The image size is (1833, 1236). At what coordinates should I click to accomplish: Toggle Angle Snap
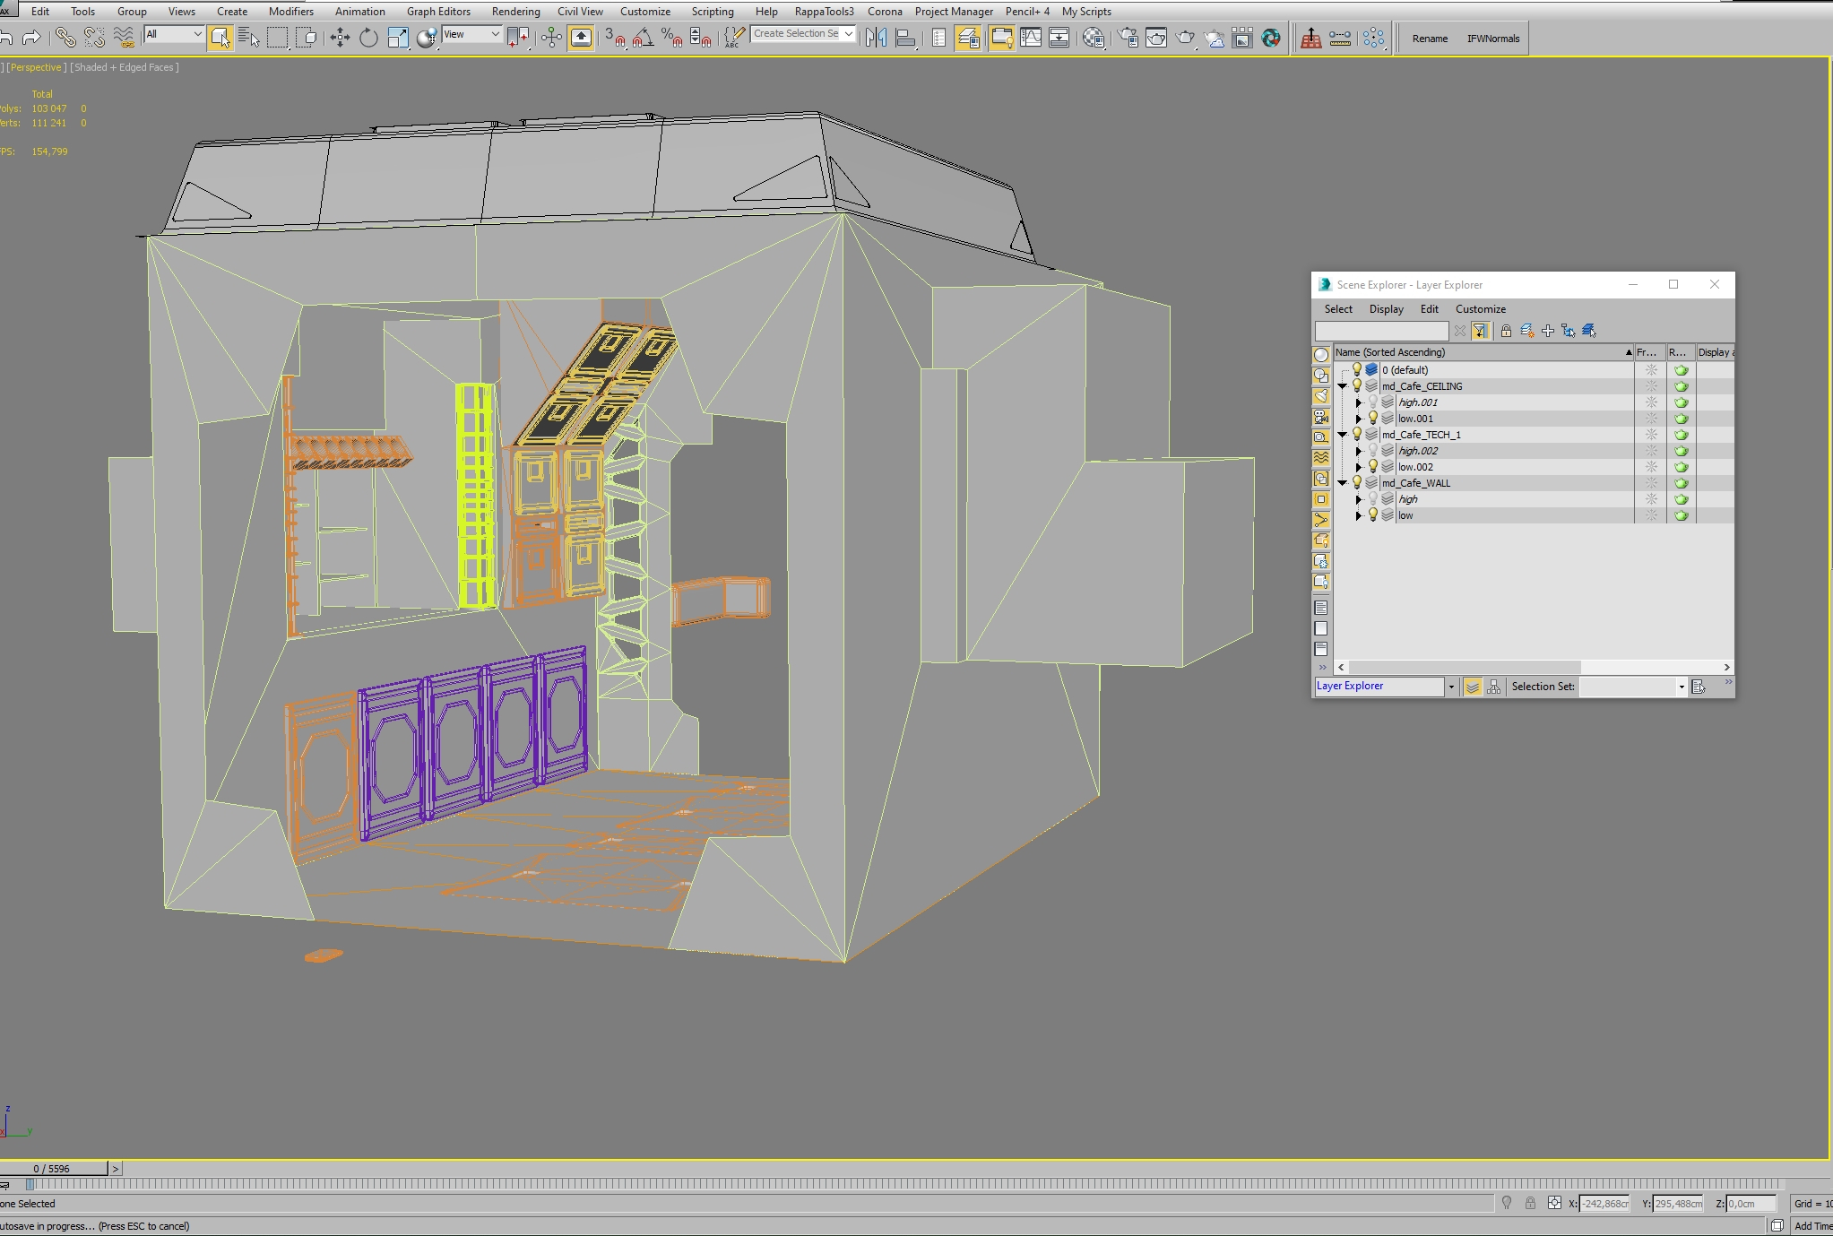tap(644, 38)
